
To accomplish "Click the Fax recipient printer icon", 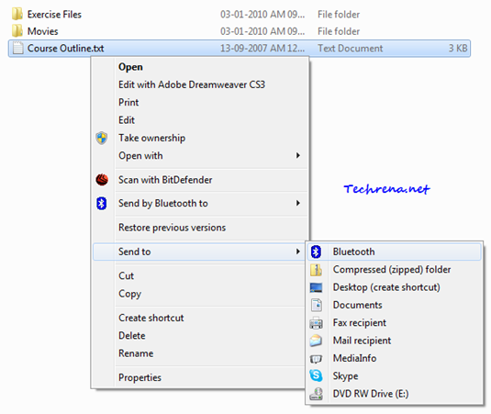I will click(x=316, y=323).
